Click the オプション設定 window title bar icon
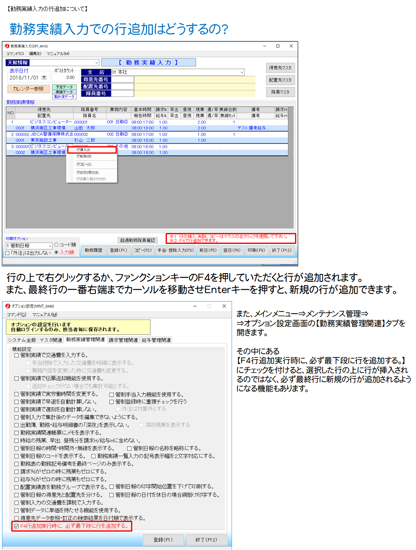The width and height of the screenshot is (416, 550). click(x=8, y=306)
